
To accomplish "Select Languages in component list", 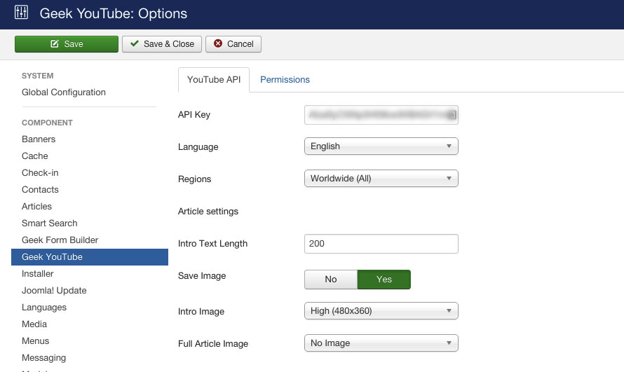I will click(44, 308).
